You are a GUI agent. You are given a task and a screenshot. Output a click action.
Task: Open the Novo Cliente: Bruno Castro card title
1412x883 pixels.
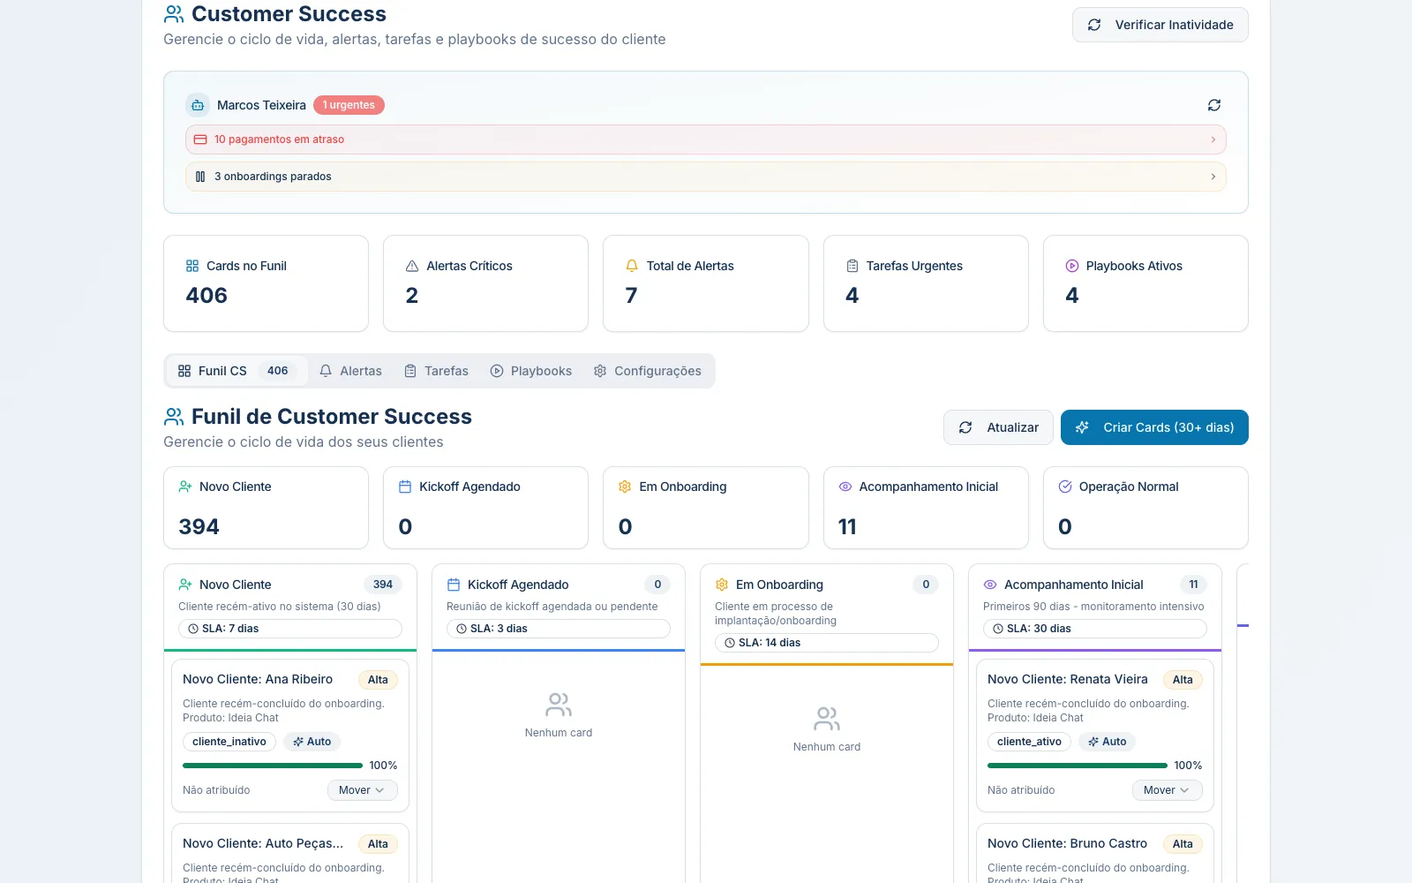[1068, 843]
